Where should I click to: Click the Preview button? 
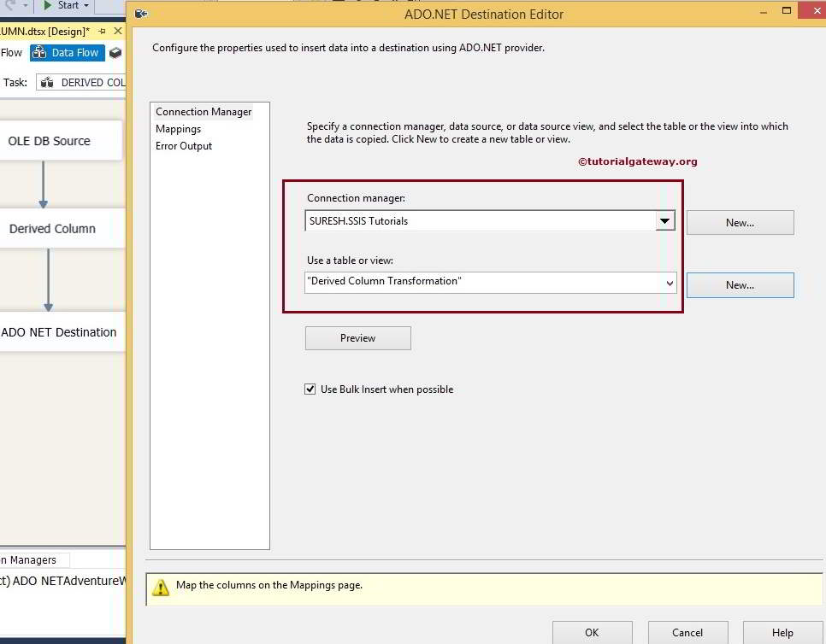point(357,338)
